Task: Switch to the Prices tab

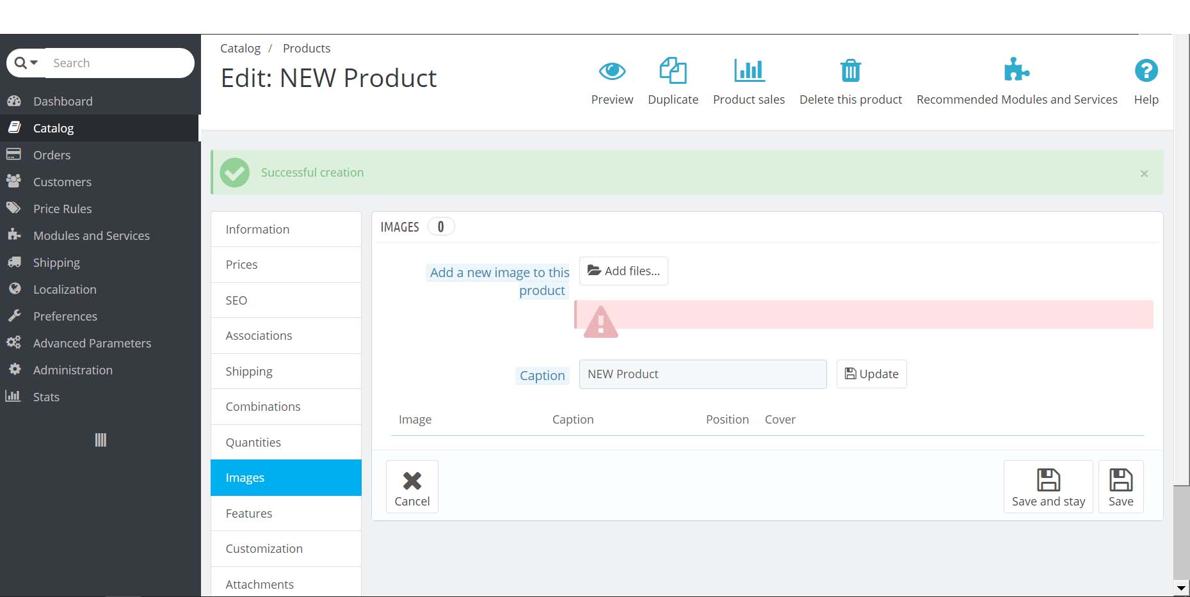Action: click(x=286, y=264)
